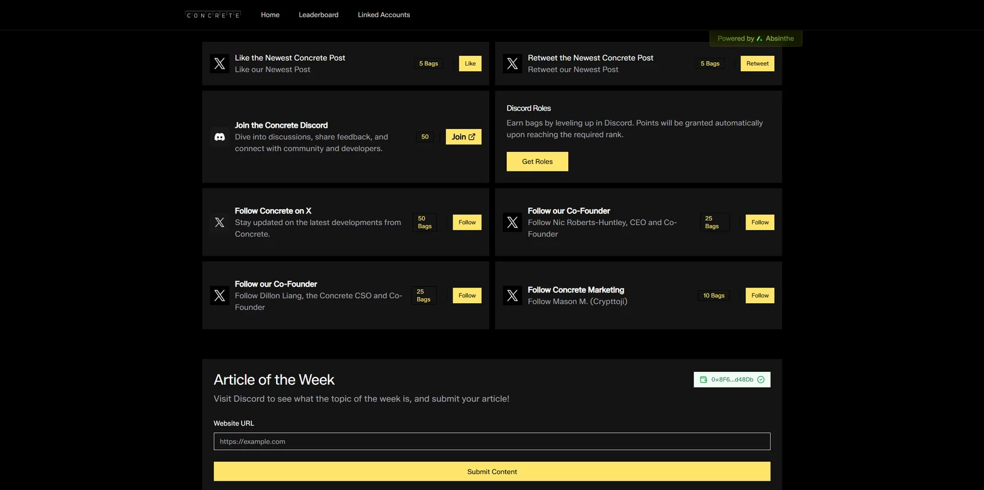Follow Mason M. (Crypttoji) using Follow button
984x490 pixels.
point(760,296)
